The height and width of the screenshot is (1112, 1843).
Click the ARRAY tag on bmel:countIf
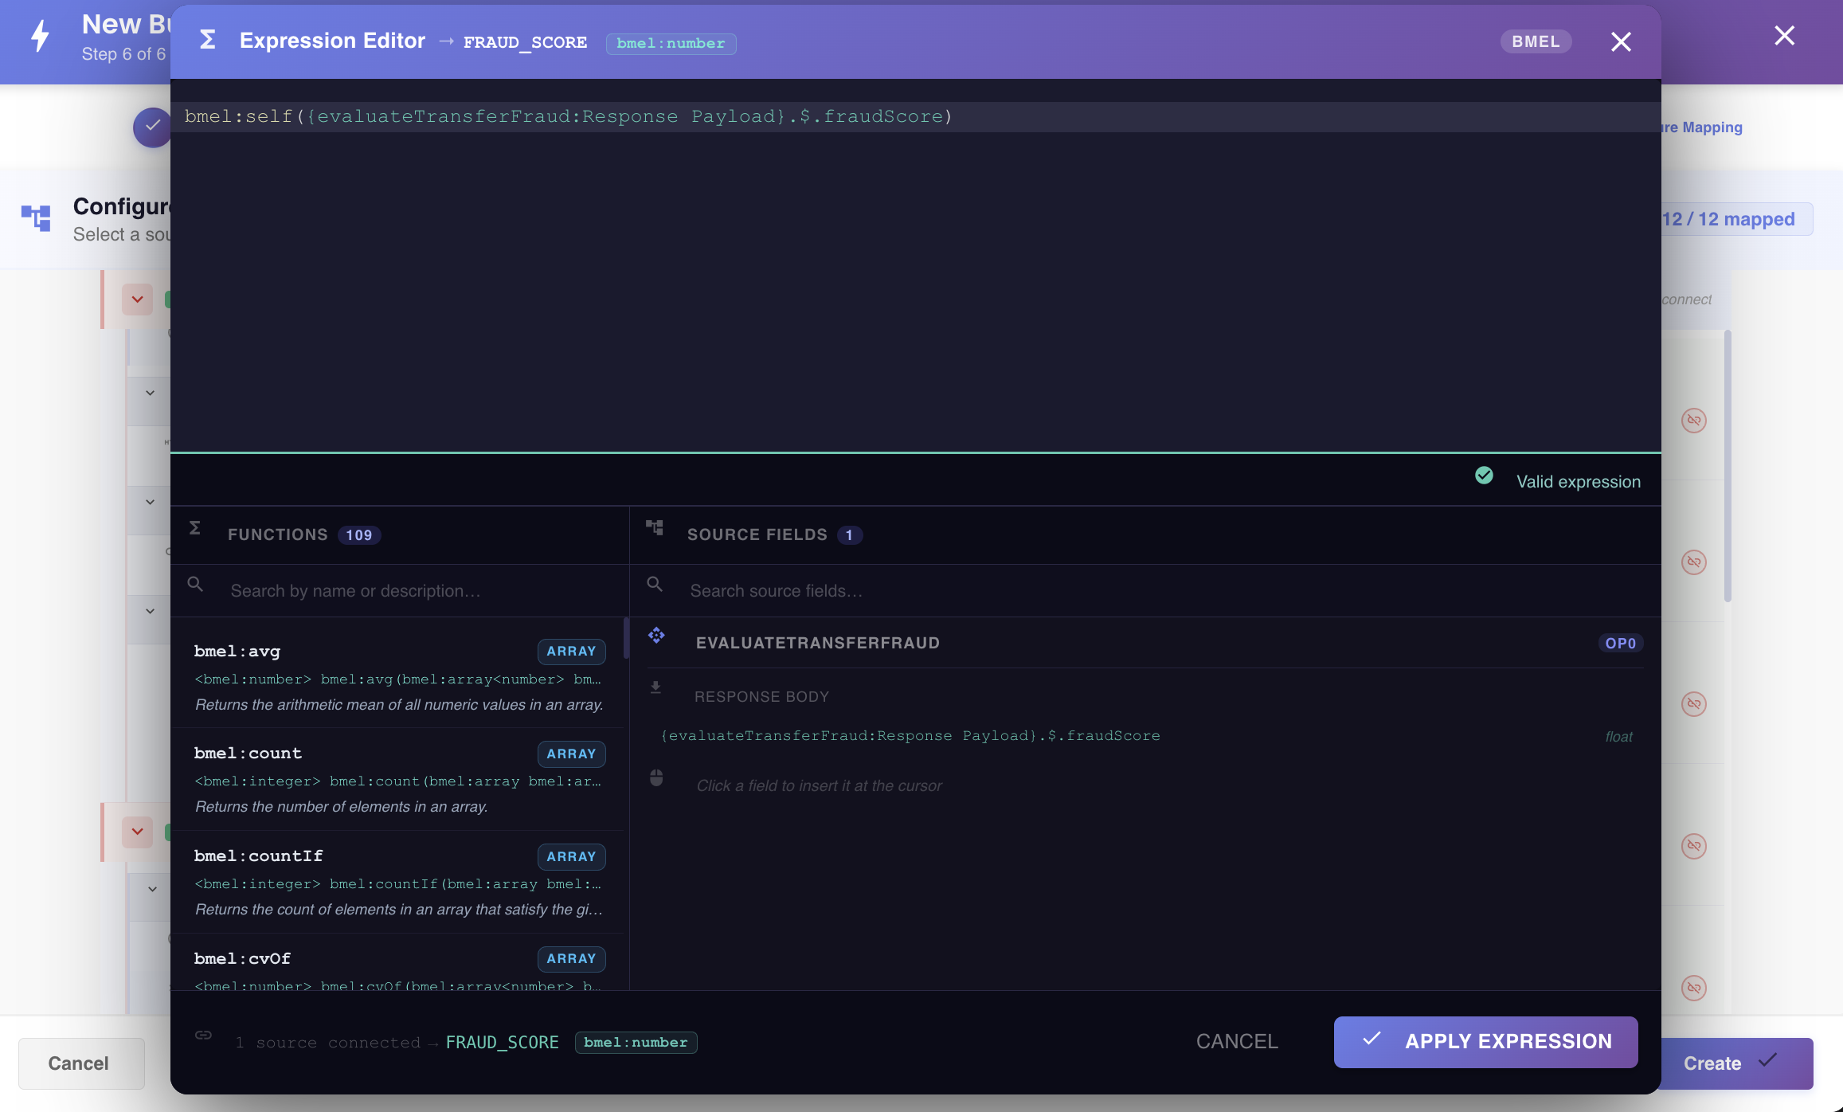coord(571,856)
